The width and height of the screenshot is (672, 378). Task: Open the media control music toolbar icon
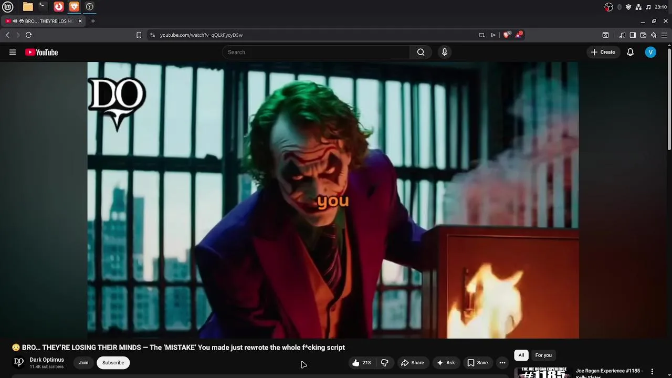tap(623, 35)
